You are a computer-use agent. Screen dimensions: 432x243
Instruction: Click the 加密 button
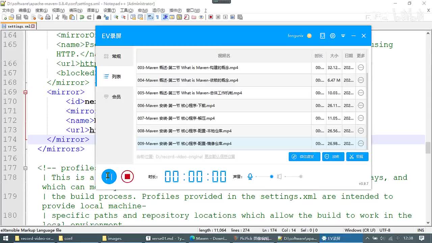pos(333,157)
